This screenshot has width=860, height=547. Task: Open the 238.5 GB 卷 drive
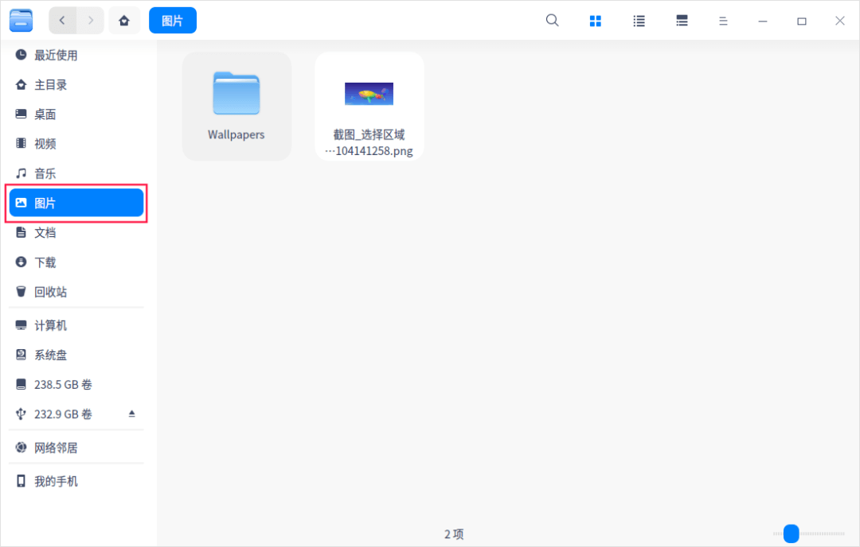tap(76, 384)
